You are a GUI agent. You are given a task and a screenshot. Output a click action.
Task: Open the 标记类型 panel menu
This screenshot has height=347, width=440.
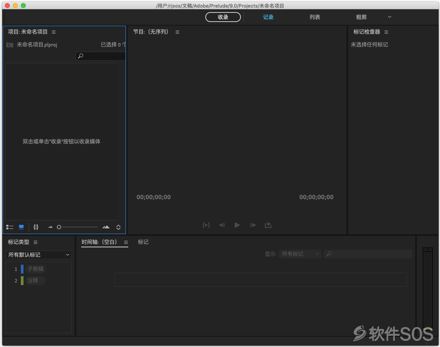click(35, 242)
